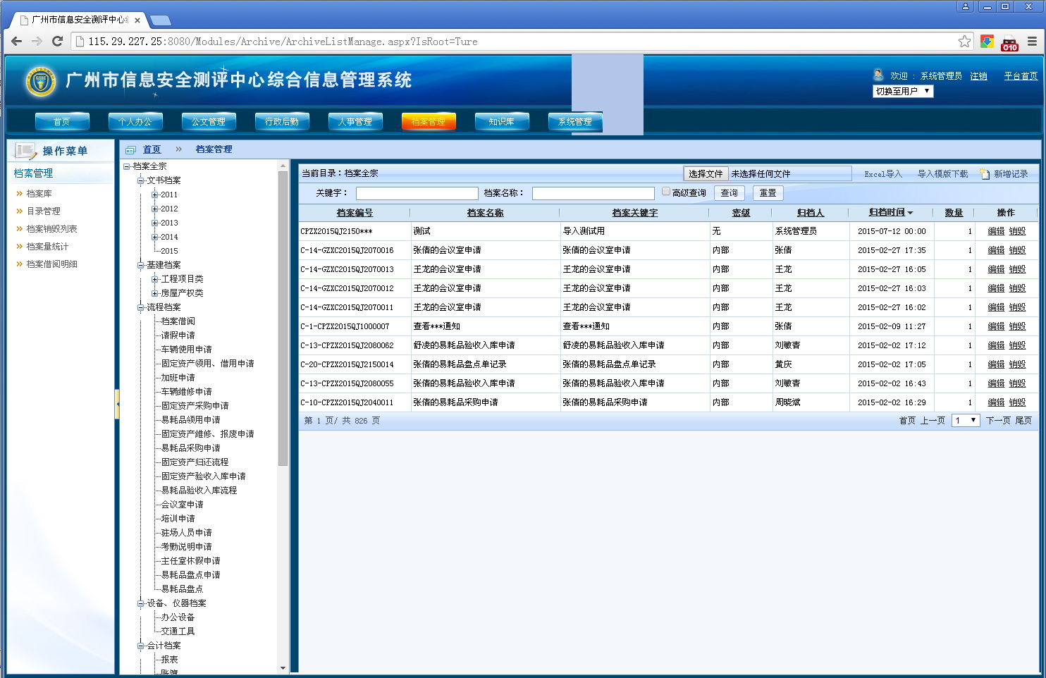Click the tree scrollbar down arrow

coord(283,667)
